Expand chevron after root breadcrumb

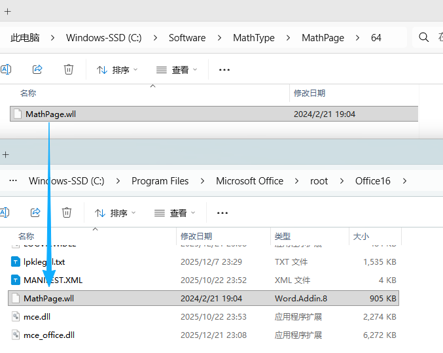pos(342,181)
